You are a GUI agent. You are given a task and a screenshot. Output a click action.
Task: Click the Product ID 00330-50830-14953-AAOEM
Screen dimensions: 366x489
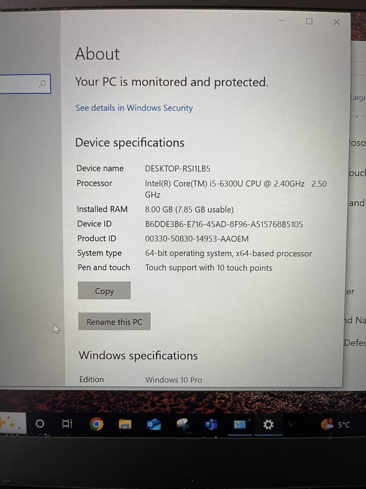(x=197, y=239)
